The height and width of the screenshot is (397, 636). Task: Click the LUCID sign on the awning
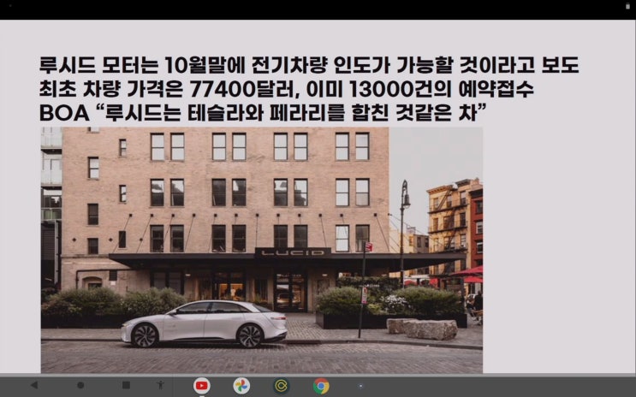click(293, 252)
